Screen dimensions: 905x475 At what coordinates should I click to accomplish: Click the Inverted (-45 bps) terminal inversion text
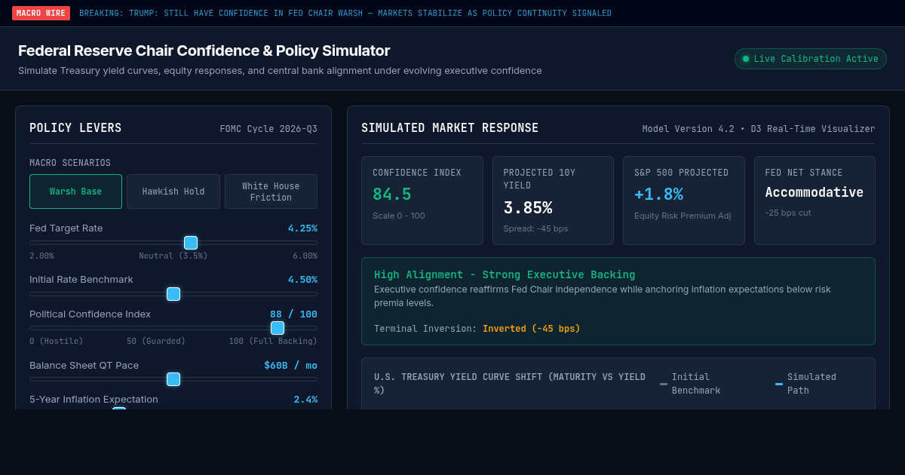(x=532, y=329)
